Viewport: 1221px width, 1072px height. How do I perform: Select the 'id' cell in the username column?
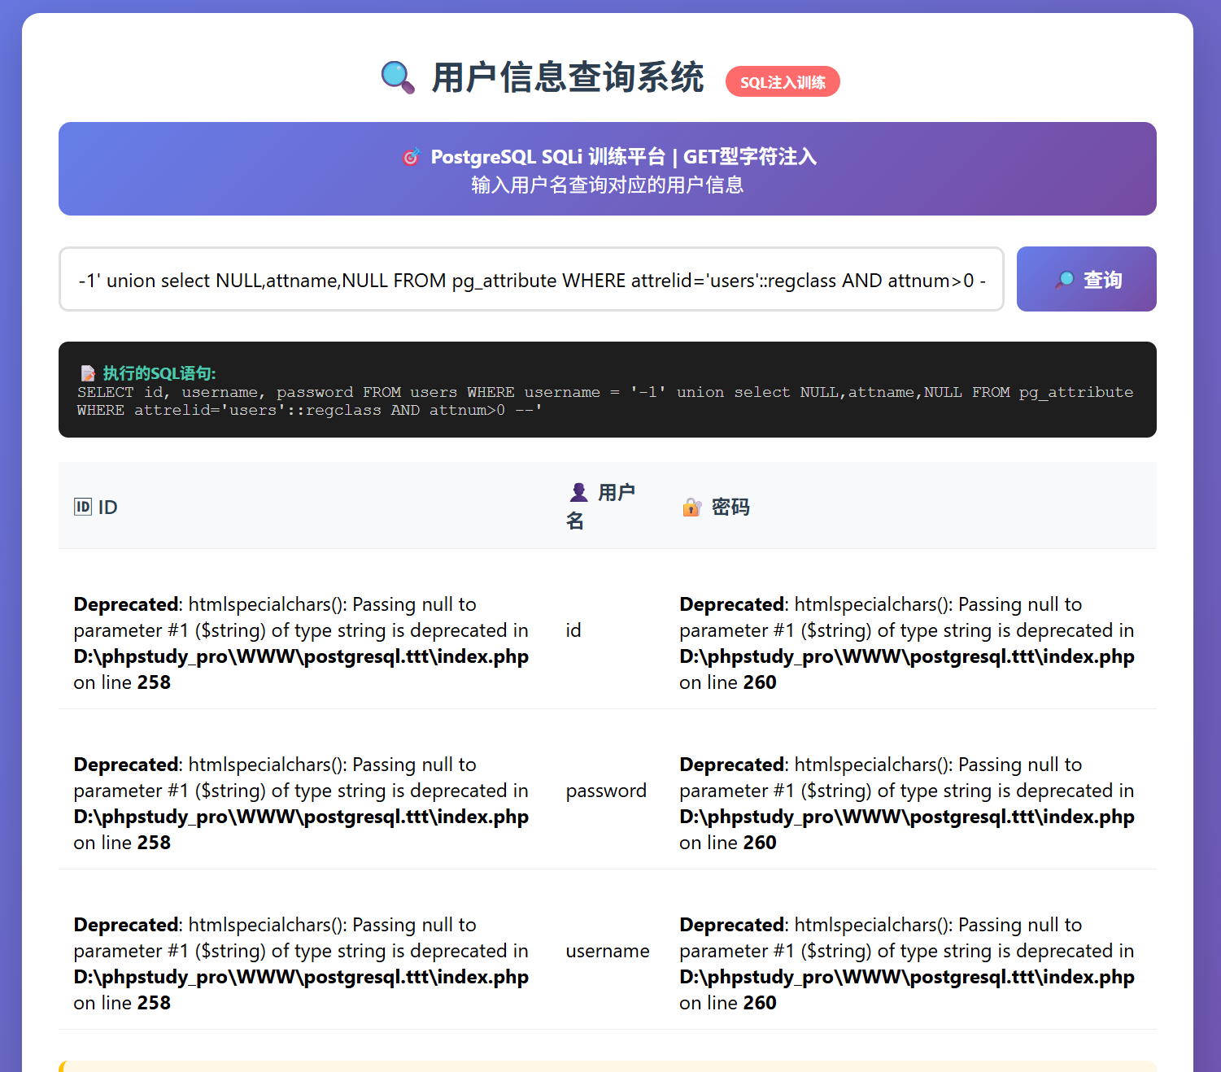click(573, 630)
